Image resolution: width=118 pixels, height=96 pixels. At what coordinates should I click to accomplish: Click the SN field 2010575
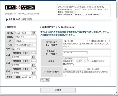[x=26, y=41]
